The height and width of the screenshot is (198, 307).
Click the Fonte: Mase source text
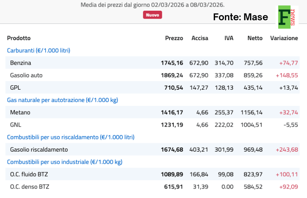[x=240, y=17]
